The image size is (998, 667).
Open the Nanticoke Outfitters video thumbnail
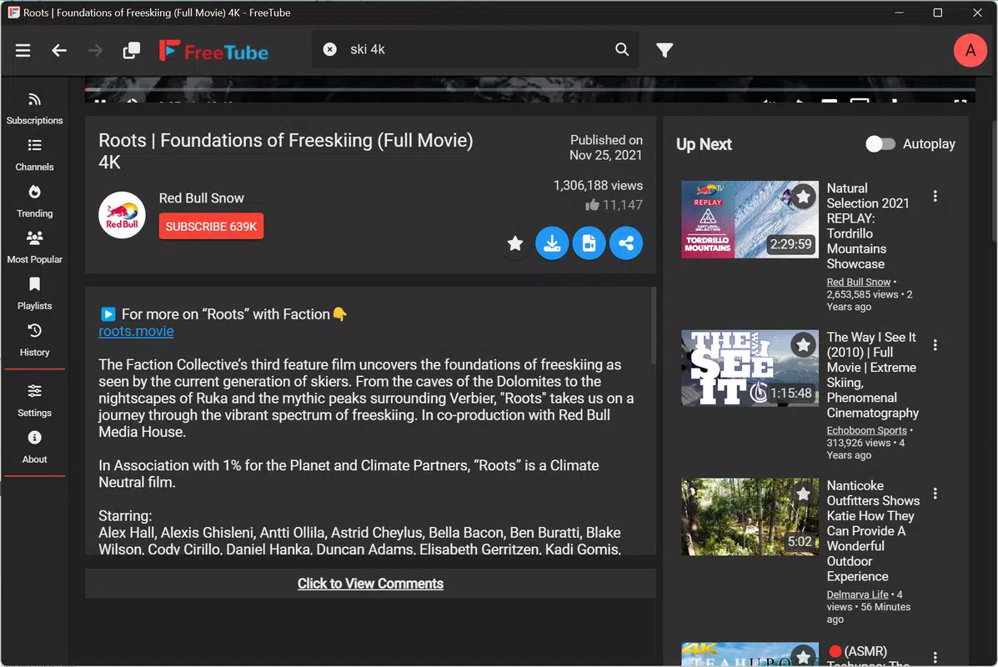pyautogui.click(x=750, y=517)
